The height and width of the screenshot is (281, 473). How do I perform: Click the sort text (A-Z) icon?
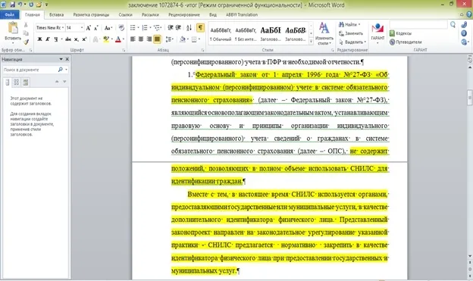pos(190,28)
